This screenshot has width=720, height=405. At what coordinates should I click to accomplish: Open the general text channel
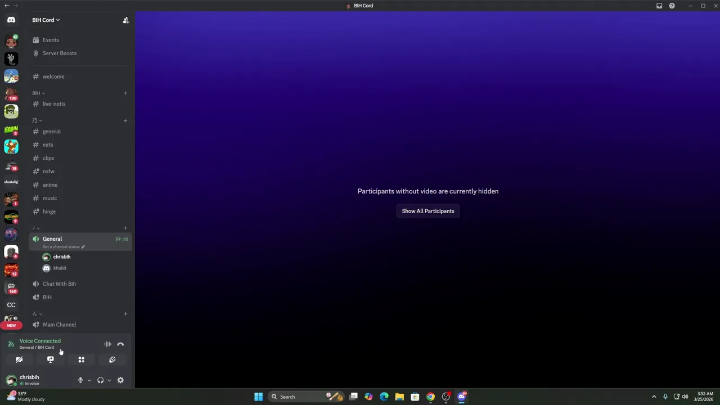click(x=80, y=131)
